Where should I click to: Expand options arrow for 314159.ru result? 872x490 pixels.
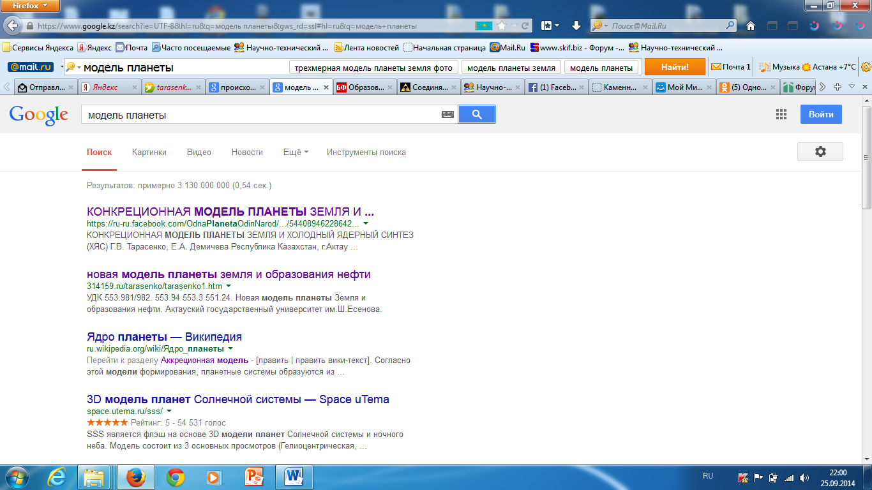(x=229, y=286)
